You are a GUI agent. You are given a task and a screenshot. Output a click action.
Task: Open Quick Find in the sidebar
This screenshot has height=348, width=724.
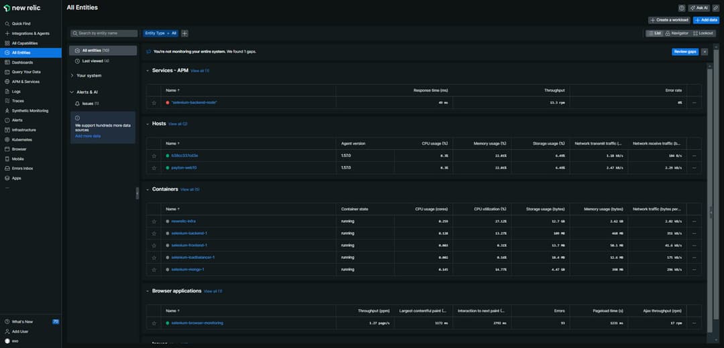[30, 23]
